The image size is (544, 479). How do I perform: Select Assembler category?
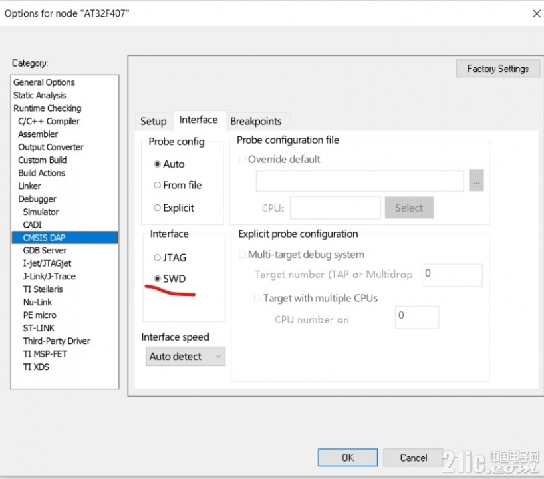38,134
